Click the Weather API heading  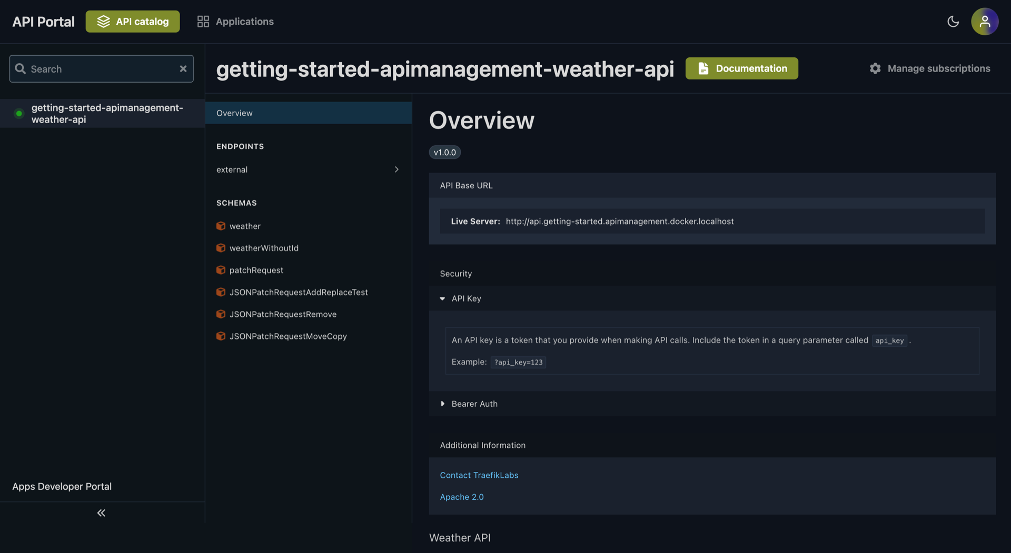[x=460, y=538]
